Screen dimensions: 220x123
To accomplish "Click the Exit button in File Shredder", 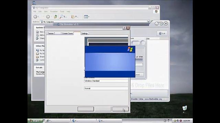I will 162,33.
